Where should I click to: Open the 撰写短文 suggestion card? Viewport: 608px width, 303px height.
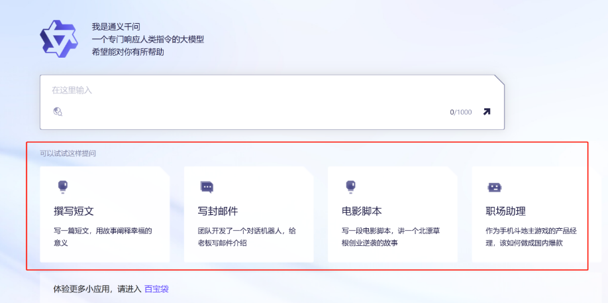[105, 215]
